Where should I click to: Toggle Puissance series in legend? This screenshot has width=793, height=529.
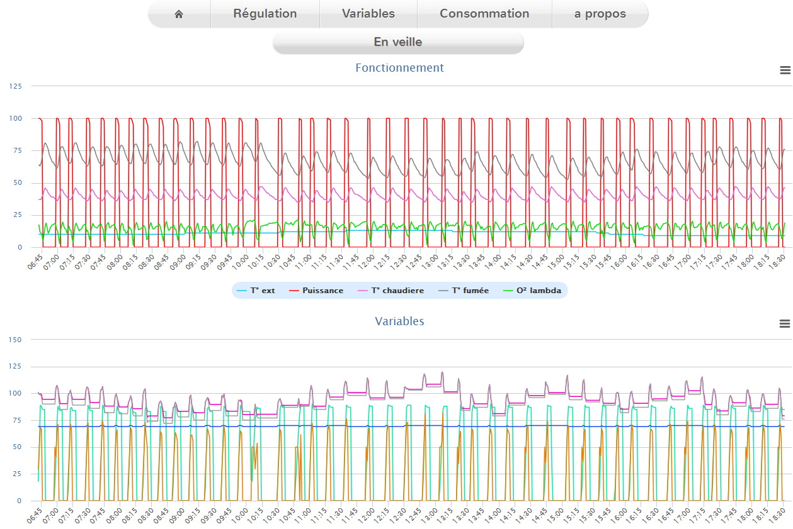(x=316, y=291)
